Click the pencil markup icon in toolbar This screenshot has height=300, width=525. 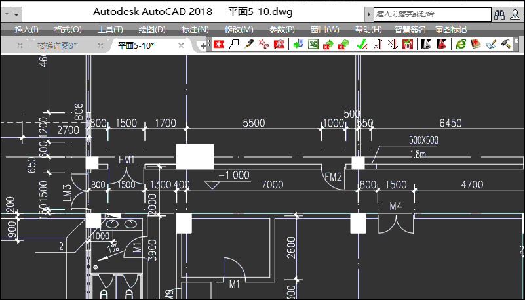249,44
